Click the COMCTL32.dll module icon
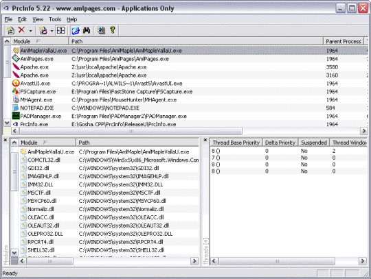The width and height of the screenshot is (371, 279). (x=23, y=160)
